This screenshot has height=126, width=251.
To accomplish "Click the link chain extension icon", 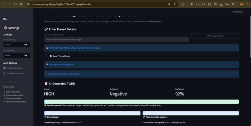I will pos(203,4).
